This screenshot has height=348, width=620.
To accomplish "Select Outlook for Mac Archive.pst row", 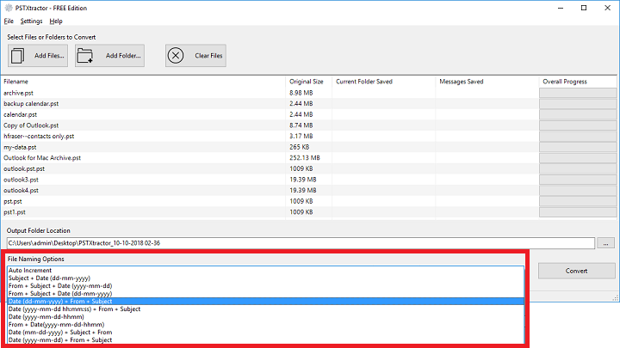I will pyautogui.click(x=309, y=158).
